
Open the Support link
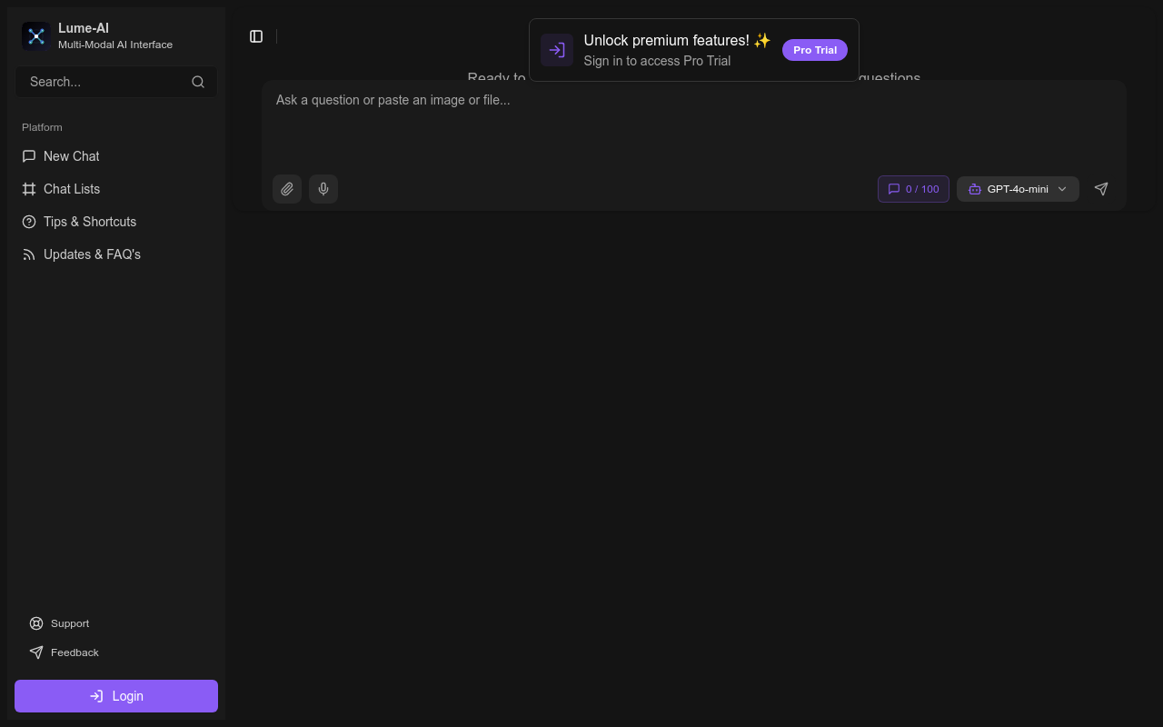[69, 623]
